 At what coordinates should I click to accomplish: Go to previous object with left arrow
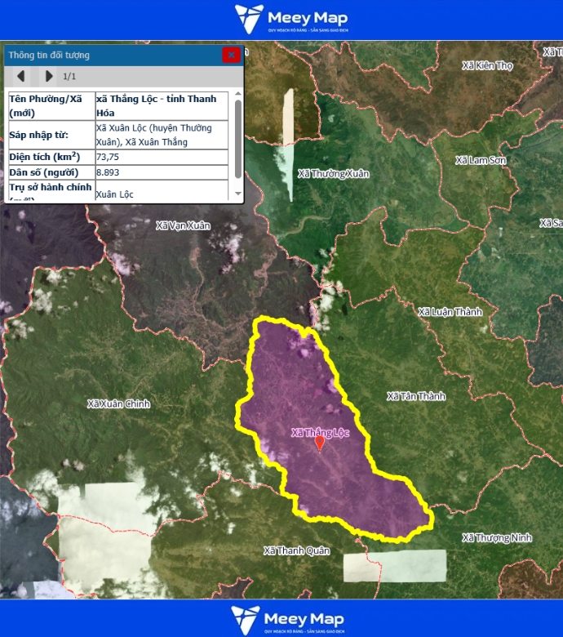click(x=21, y=76)
